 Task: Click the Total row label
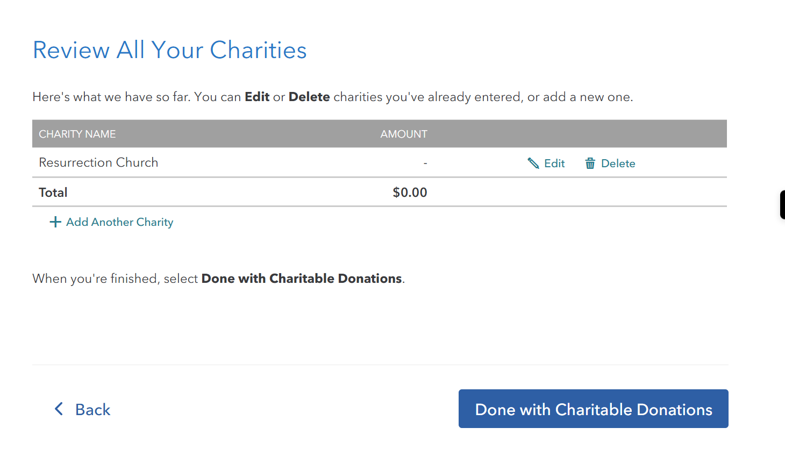click(53, 193)
